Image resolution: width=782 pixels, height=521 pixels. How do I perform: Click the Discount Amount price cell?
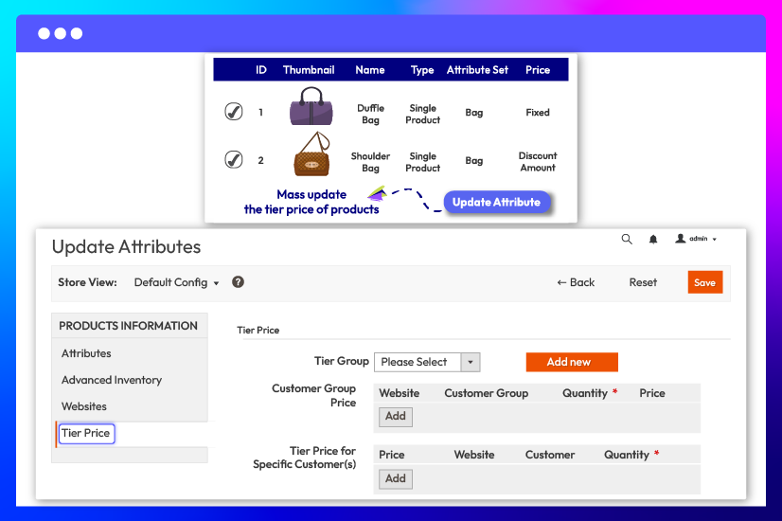[x=538, y=162]
